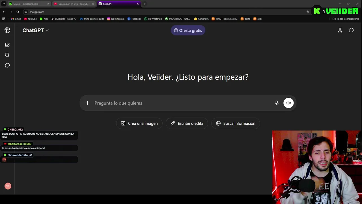Close the Kick Dashboard tab
This screenshot has width=362, height=204.
point(48,4)
